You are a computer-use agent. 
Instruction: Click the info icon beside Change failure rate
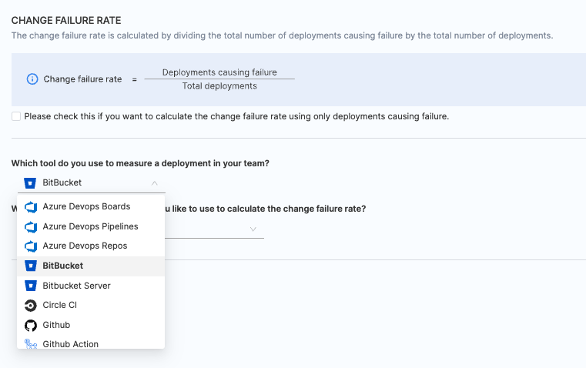[32, 79]
